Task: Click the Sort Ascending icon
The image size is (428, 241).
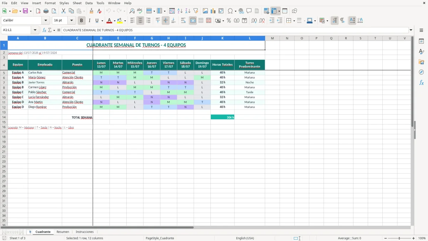Action: tap(180, 11)
